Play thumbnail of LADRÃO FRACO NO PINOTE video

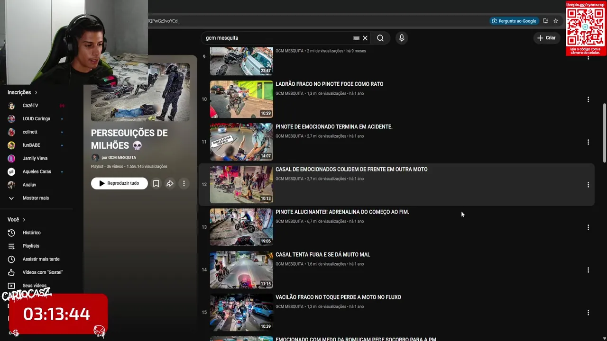coord(241,99)
